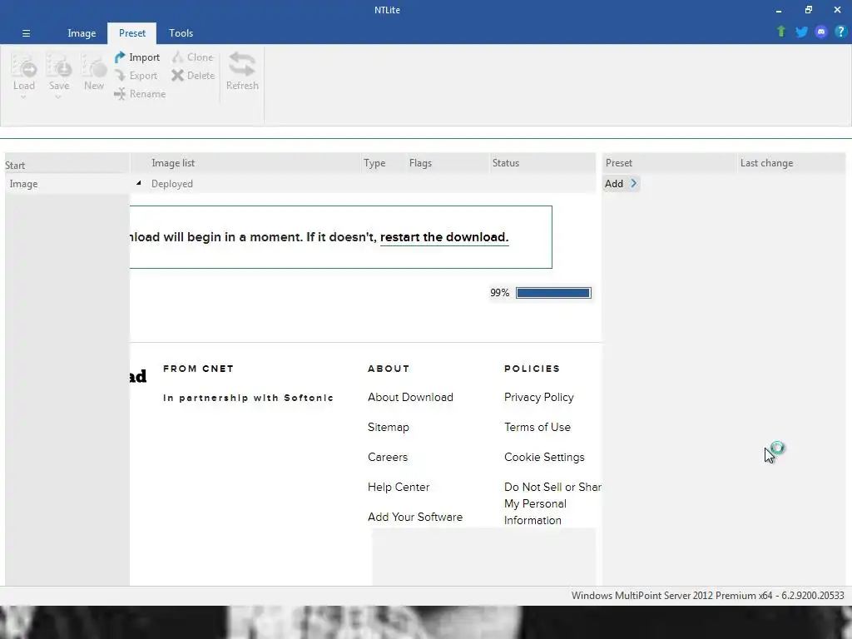Click Export preset
Screen dimensions: 852x639
136,76
